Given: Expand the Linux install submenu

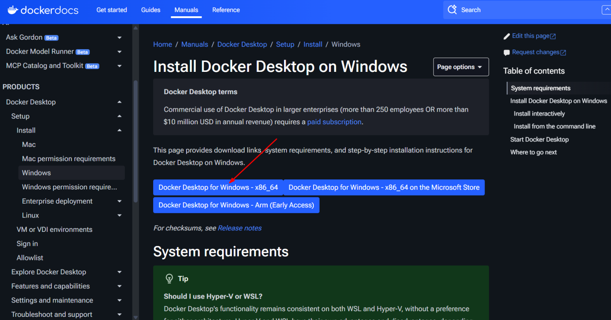Looking at the screenshot, I should click(119, 216).
